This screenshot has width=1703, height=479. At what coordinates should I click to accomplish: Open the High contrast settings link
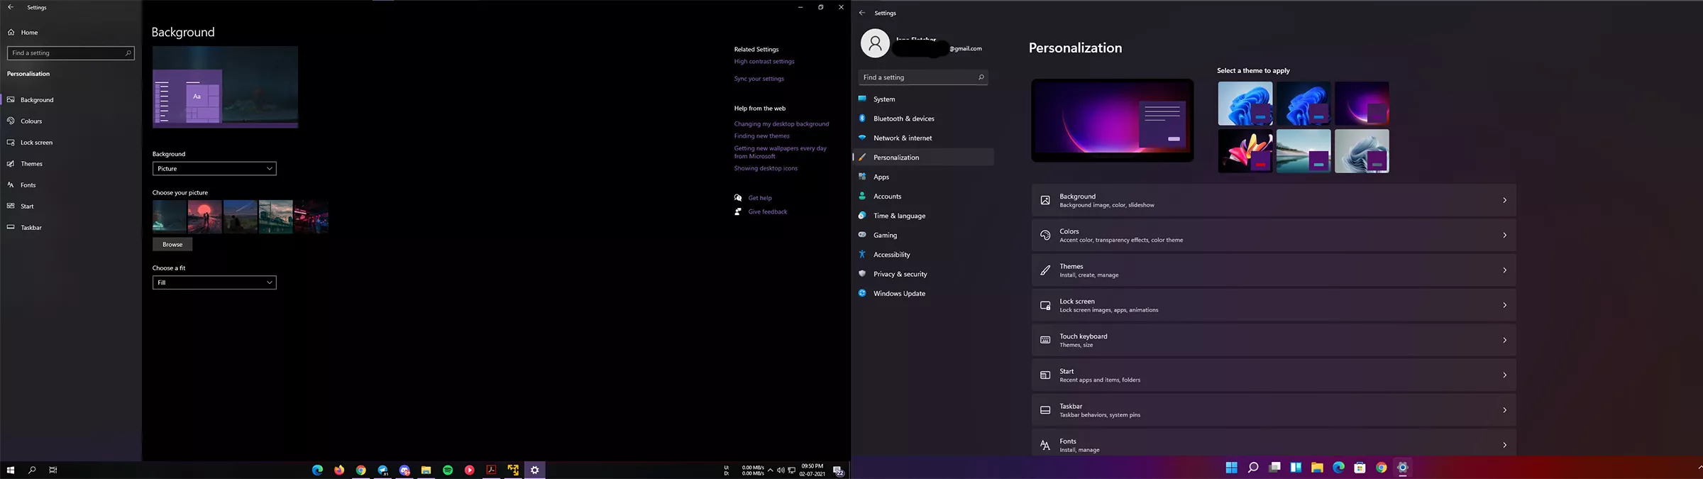(764, 62)
